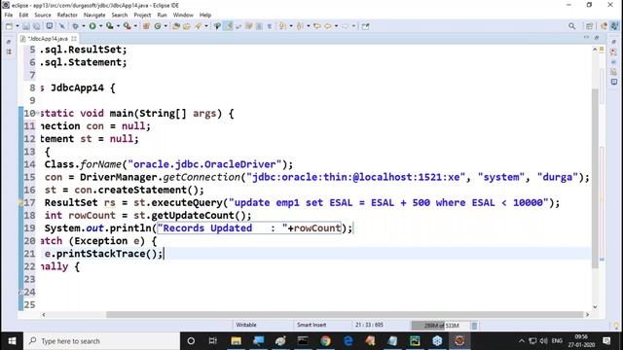This screenshot has width=623, height=350.
Task: Click the Writable status field
Action: click(246, 325)
